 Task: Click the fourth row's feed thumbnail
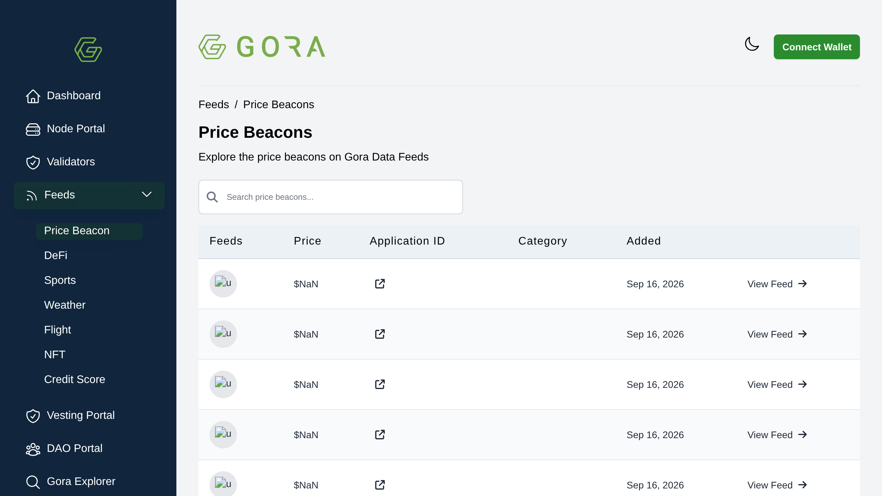223,434
